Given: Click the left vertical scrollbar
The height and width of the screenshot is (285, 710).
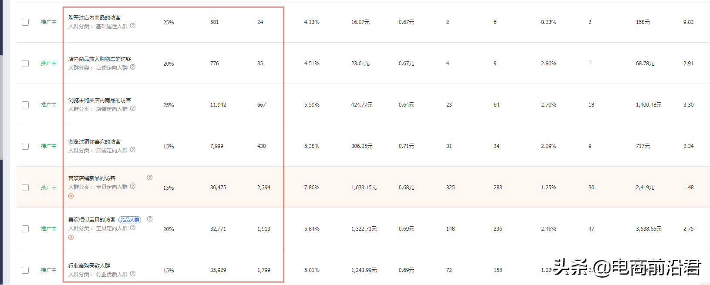Looking at the screenshot, I should pos(1,109).
